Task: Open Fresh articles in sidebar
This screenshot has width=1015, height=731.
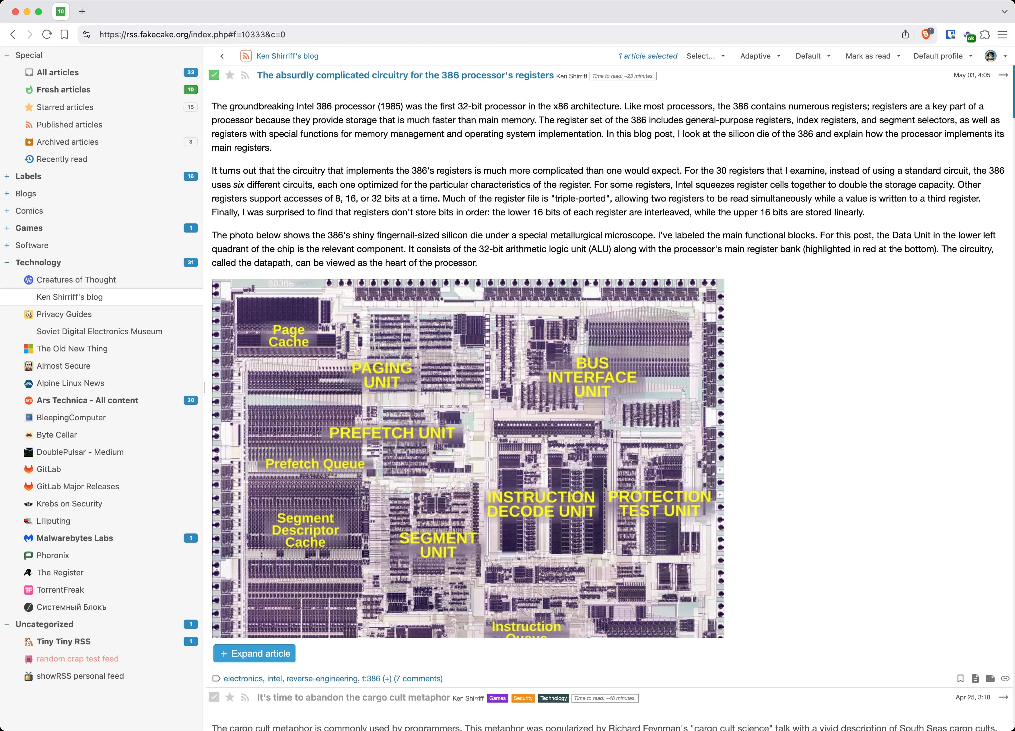Action: [63, 90]
